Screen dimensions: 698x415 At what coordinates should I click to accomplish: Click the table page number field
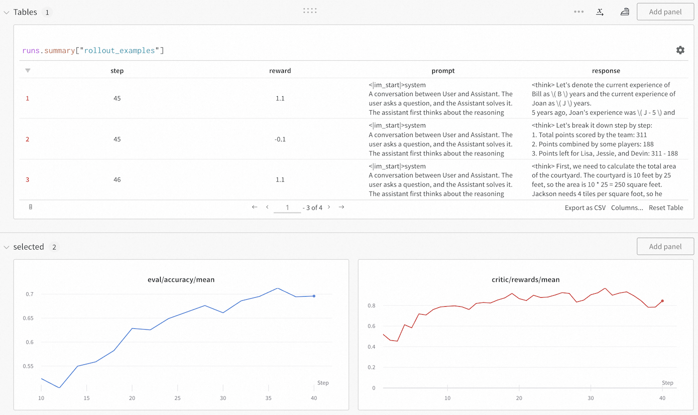point(287,207)
